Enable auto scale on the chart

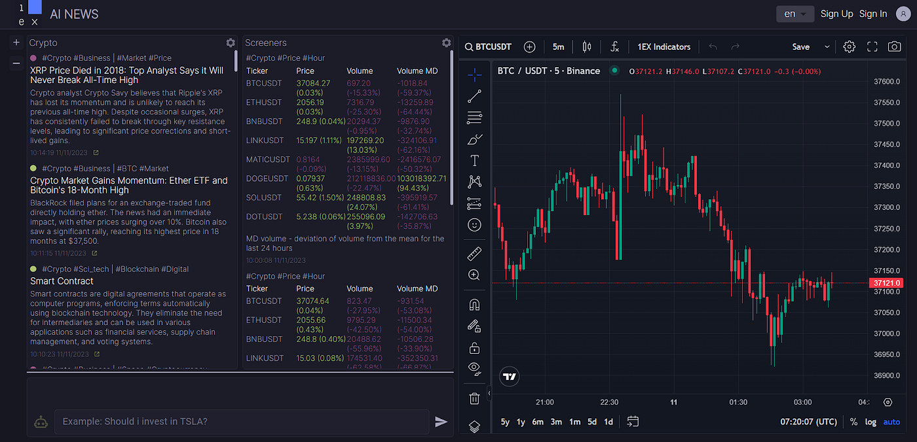click(x=891, y=422)
